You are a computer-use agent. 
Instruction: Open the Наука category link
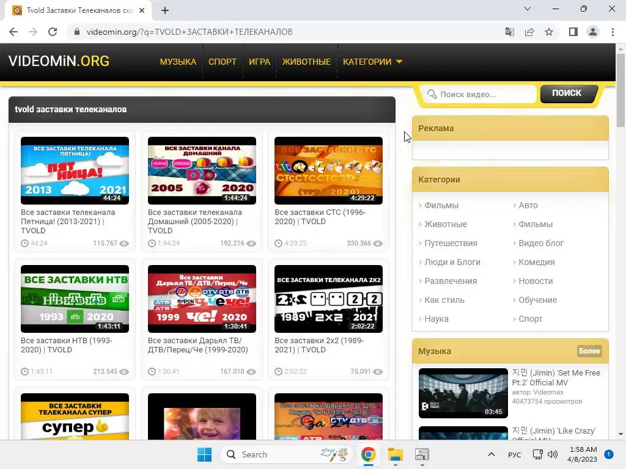tap(436, 319)
